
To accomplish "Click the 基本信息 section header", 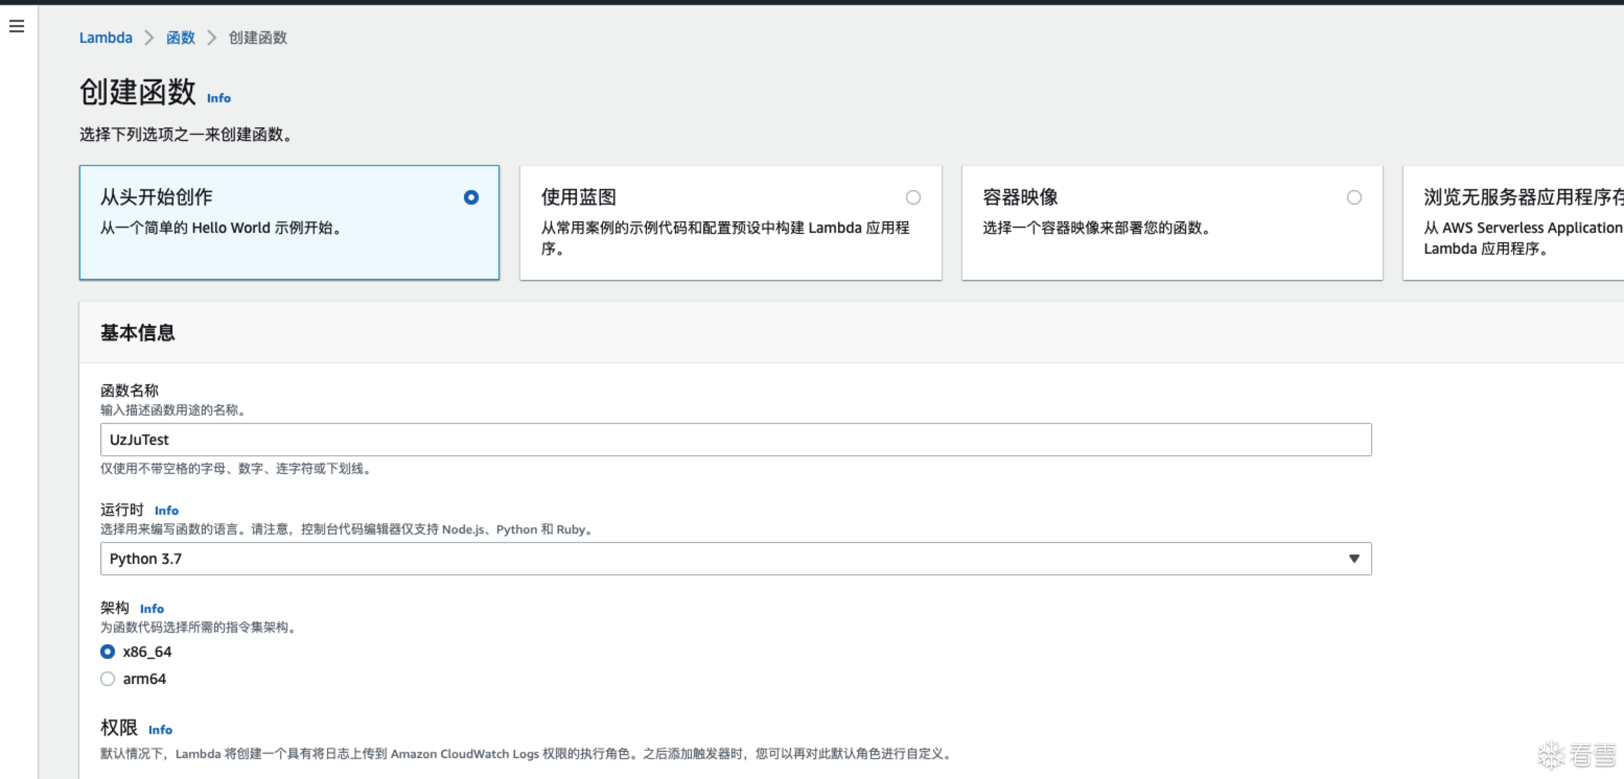I will [137, 333].
